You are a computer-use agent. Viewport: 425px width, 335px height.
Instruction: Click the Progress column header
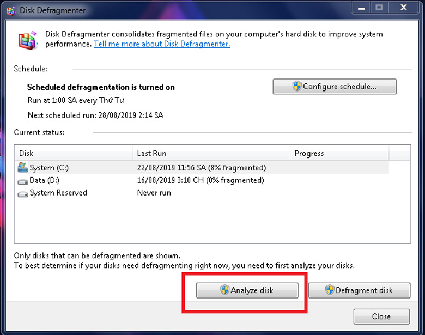(x=339, y=153)
